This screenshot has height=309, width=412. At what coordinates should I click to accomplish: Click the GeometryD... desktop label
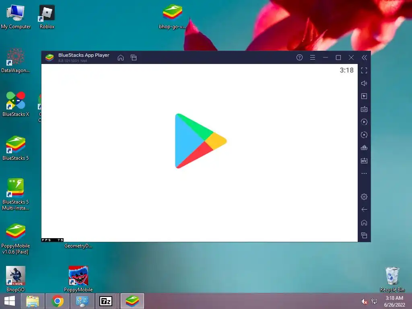pyautogui.click(x=78, y=246)
